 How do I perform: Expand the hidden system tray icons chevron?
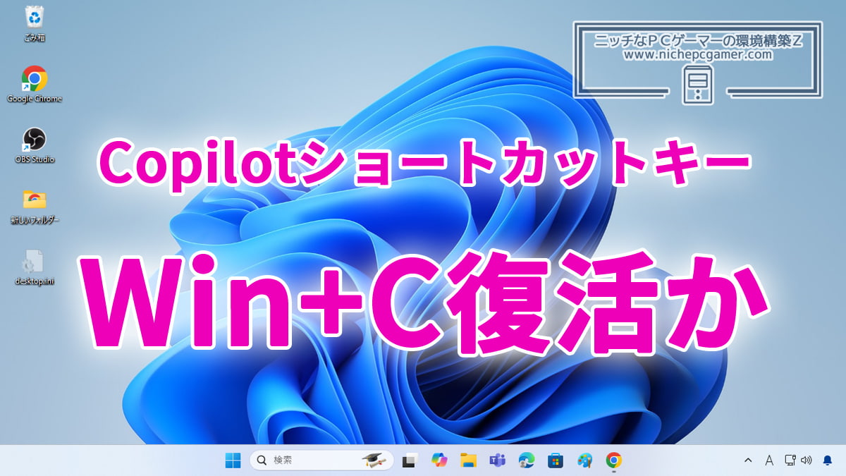748,460
